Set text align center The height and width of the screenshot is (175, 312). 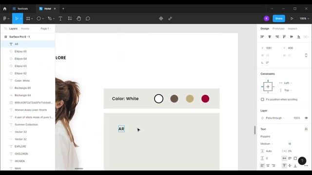(x=268, y=165)
